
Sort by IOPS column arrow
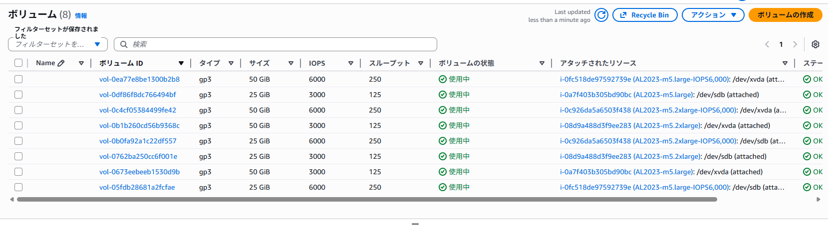coord(351,63)
